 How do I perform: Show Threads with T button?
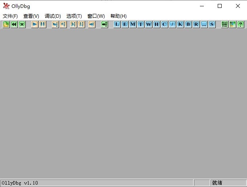[141, 25]
